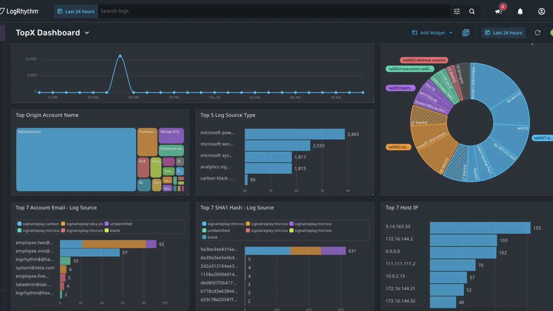Click the ta0003:pers... purple label
The height and width of the screenshot is (311, 553).
click(x=401, y=88)
